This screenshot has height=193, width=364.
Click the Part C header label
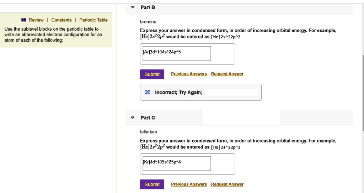click(x=148, y=118)
